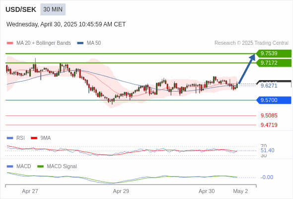The image size is (293, 199).
Task: Click the MACD legend label
Action: click(24, 167)
